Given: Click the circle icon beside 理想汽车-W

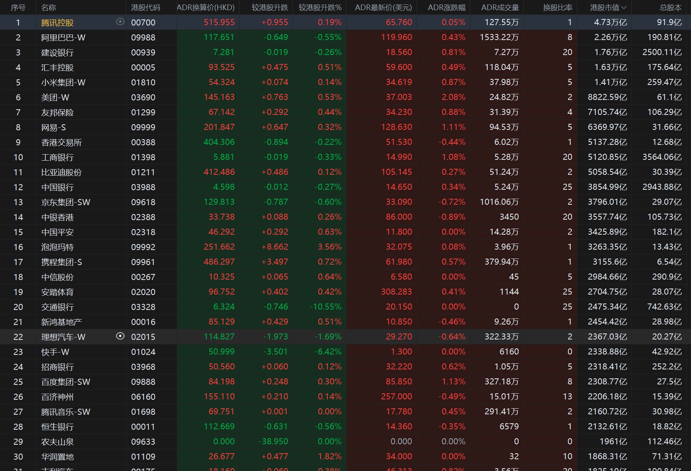Looking at the screenshot, I should click(x=120, y=336).
